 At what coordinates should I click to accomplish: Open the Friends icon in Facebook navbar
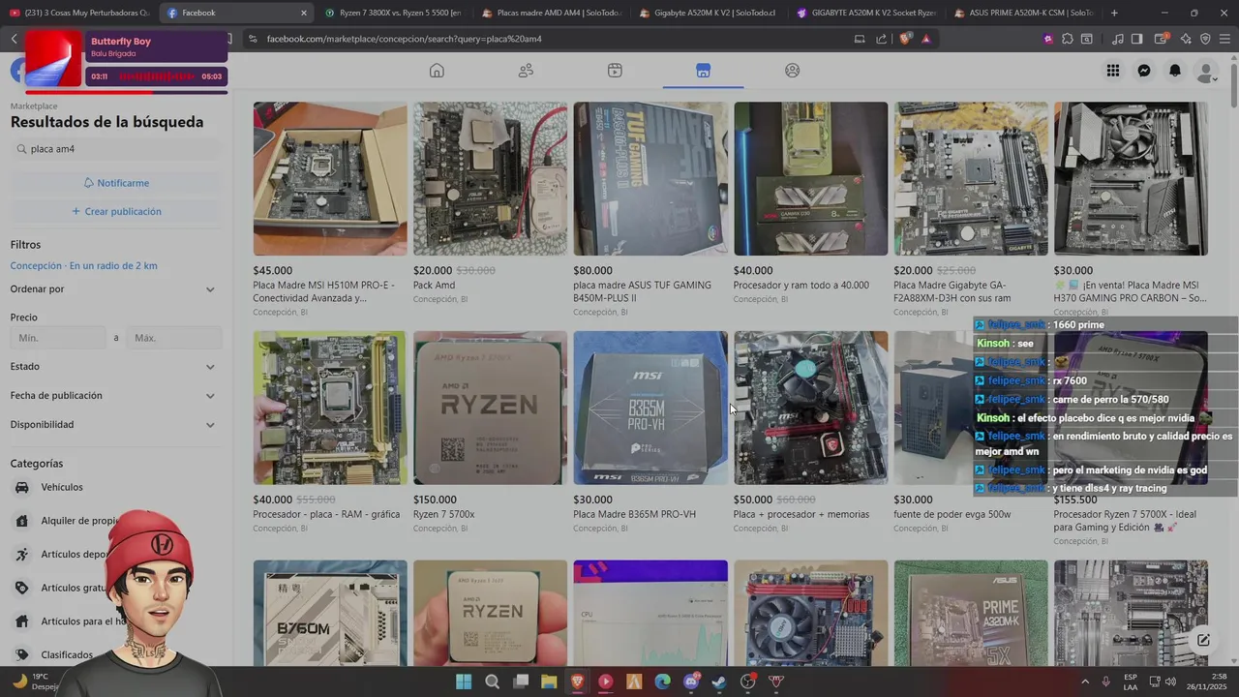tap(526, 71)
